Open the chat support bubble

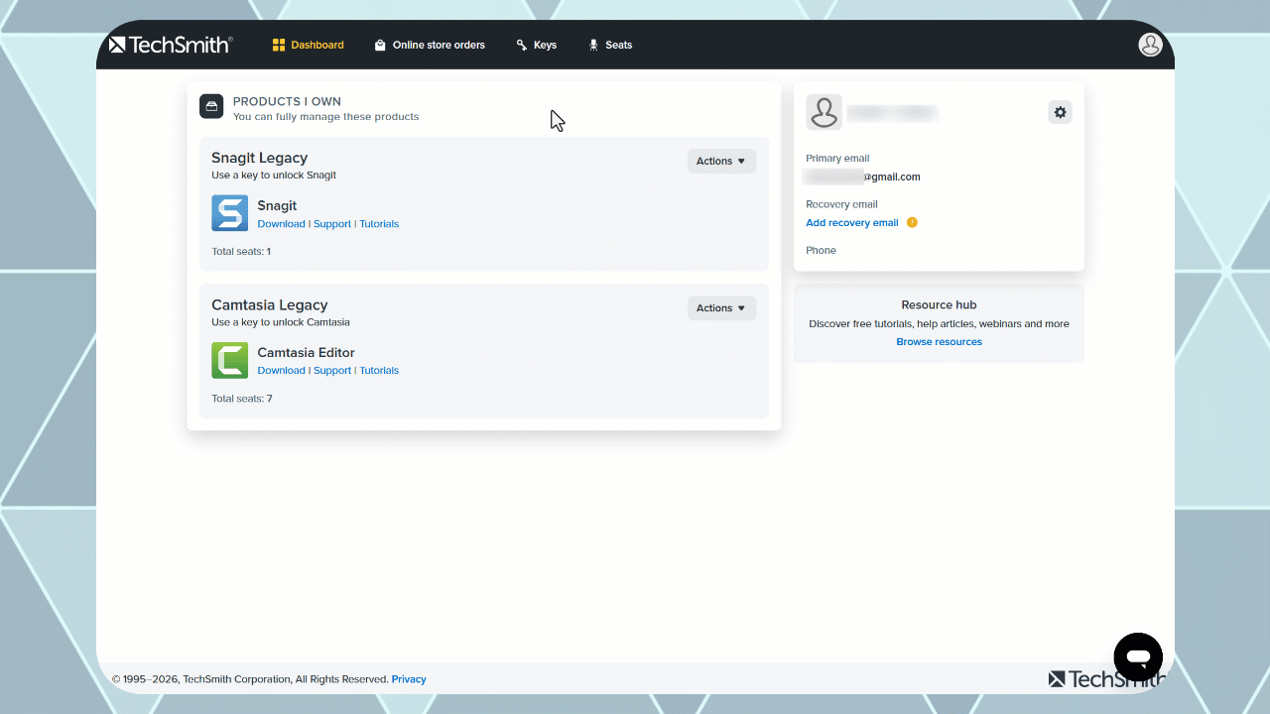pyautogui.click(x=1138, y=656)
